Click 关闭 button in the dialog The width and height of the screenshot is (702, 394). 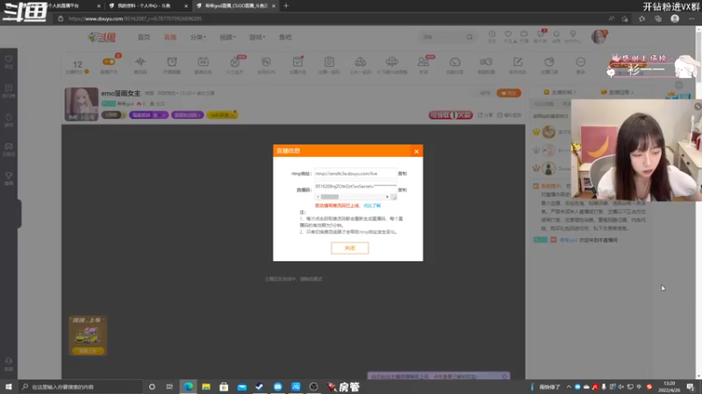349,248
